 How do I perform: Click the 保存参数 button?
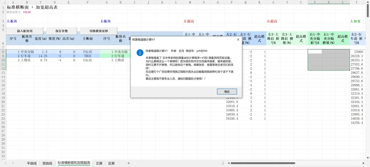62,31
